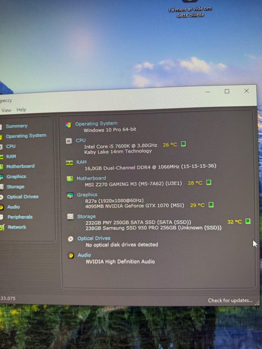Click the speaker icon beside sidebar Audio
This screenshot has width=262, height=349.
(x=1, y=207)
